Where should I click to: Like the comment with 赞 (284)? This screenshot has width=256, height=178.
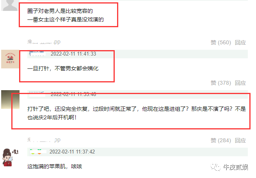click(221, 140)
